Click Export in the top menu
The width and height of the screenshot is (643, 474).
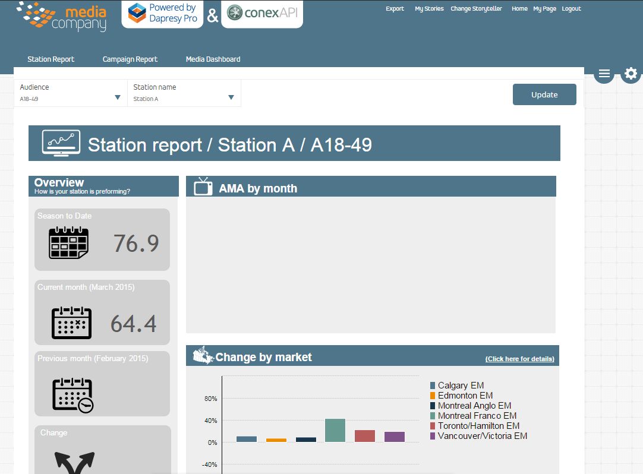coord(395,8)
